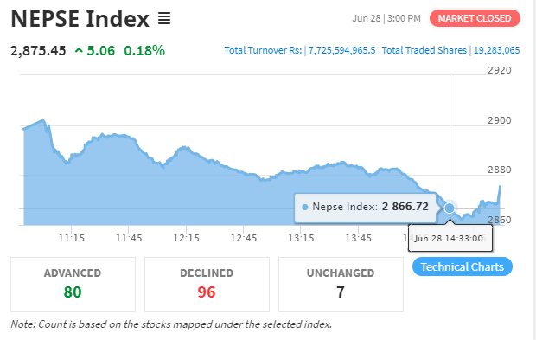Viewport: 536px width, 340px height.
Task: Click the 11:15 time axis label
Action: coord(72,238)
